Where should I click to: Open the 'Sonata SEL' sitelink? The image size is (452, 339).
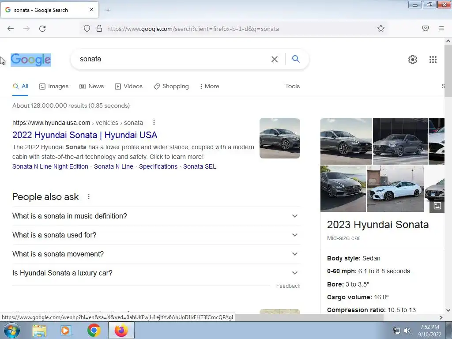click(x=200, y=166)
